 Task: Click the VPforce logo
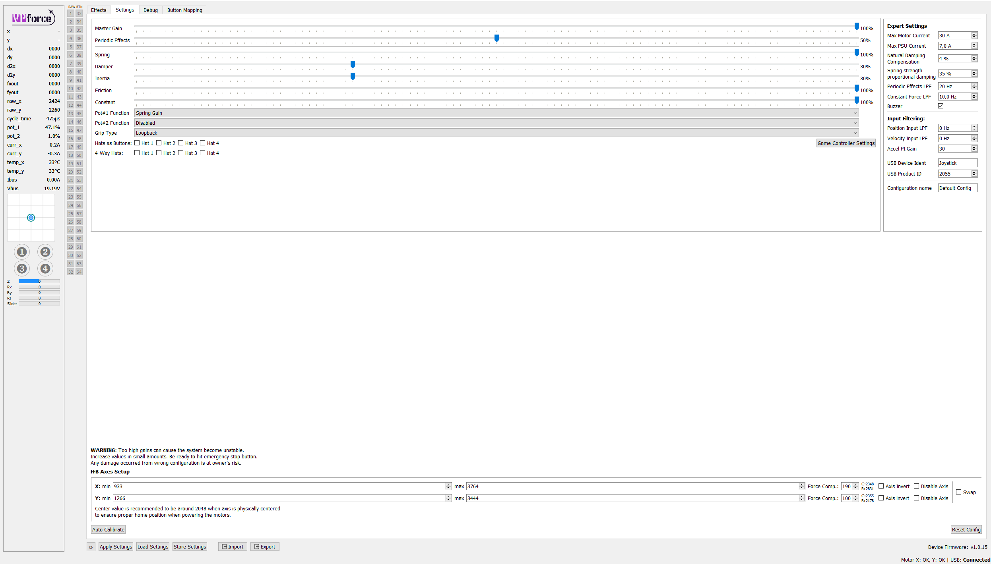33,18
